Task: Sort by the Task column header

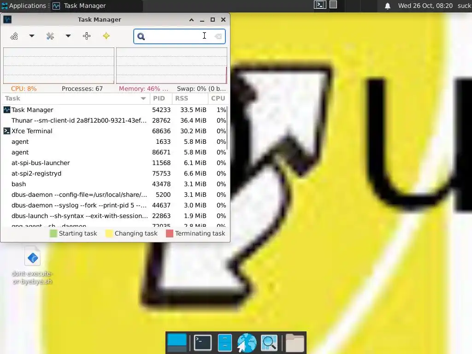Action: coord(76,99)
